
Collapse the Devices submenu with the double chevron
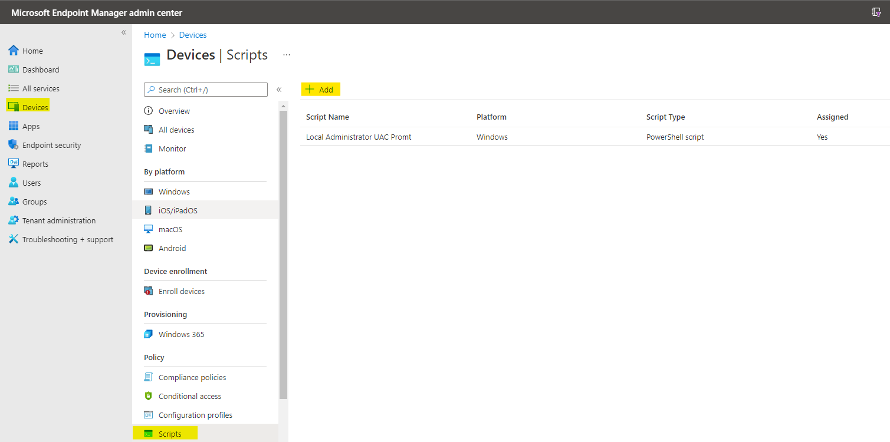pos(279,90)
